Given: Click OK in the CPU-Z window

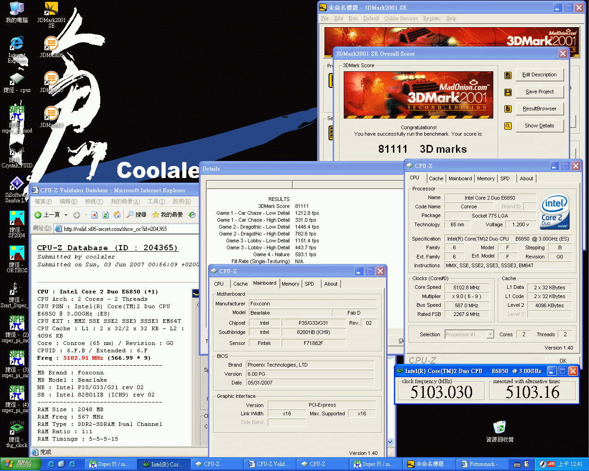Looking at the screenshot, I should pyautogui.click(x=563, y=361).
